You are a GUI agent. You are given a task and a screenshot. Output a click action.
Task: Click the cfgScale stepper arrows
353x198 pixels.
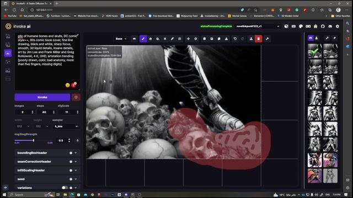pos(78,112)
